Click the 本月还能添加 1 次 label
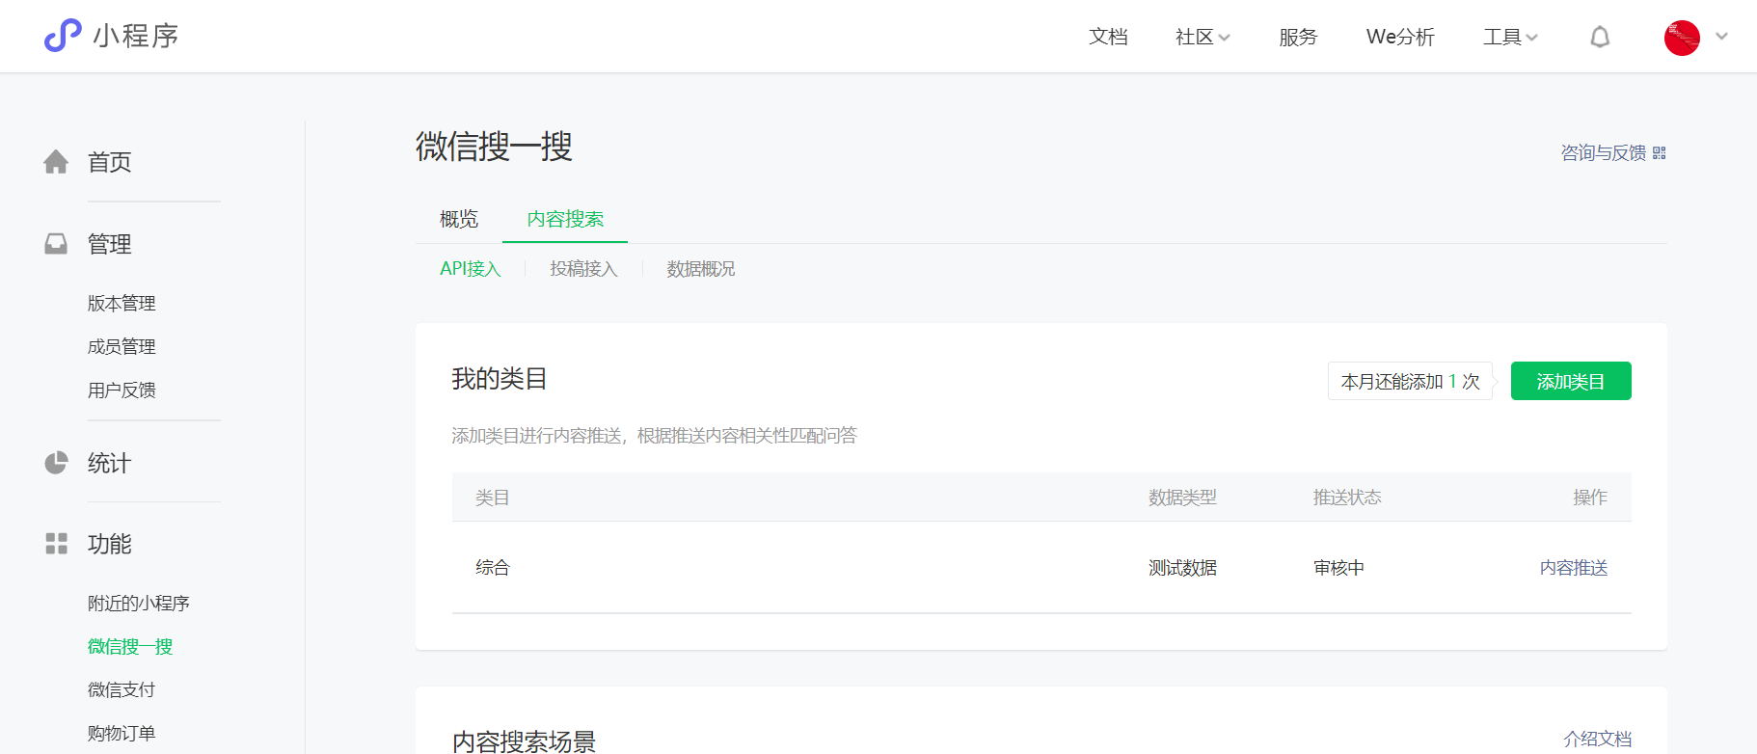1757x754 pixels. (1410, 381)
